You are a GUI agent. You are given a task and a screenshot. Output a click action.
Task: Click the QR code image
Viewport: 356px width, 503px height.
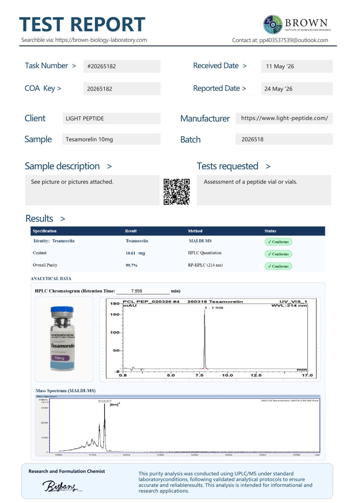pos(177,192)
